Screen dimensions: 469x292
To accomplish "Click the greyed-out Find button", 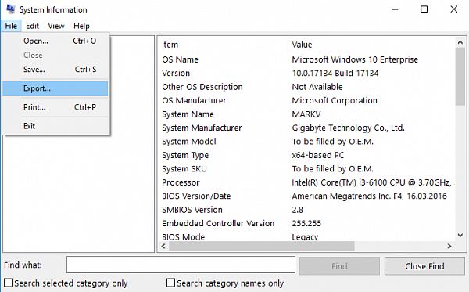I will click(339, 266).
